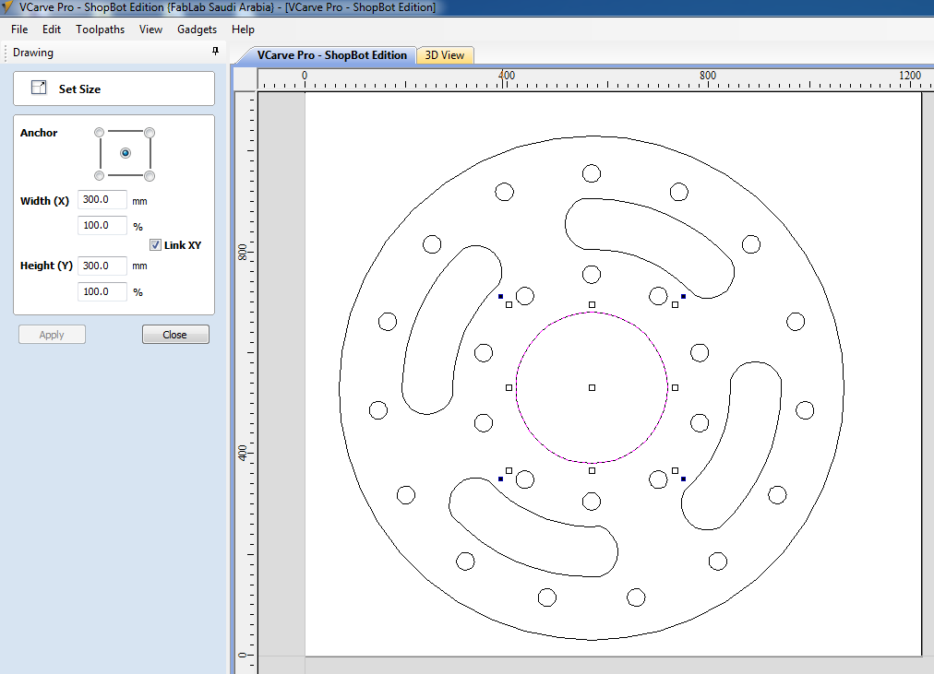934x674 pixels.
Task: Click the Close button in Set Size
Action: (x=175, y=335)
